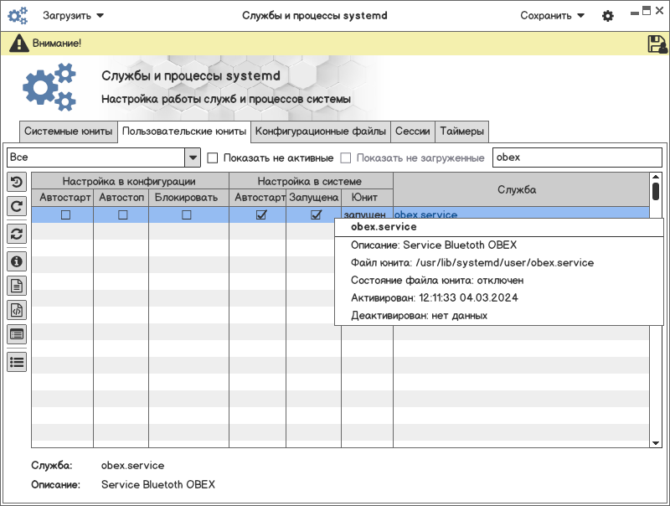670x506 pixels.
Task: Open the Сохранить dropdown menu
Action: tap(552, 16)
